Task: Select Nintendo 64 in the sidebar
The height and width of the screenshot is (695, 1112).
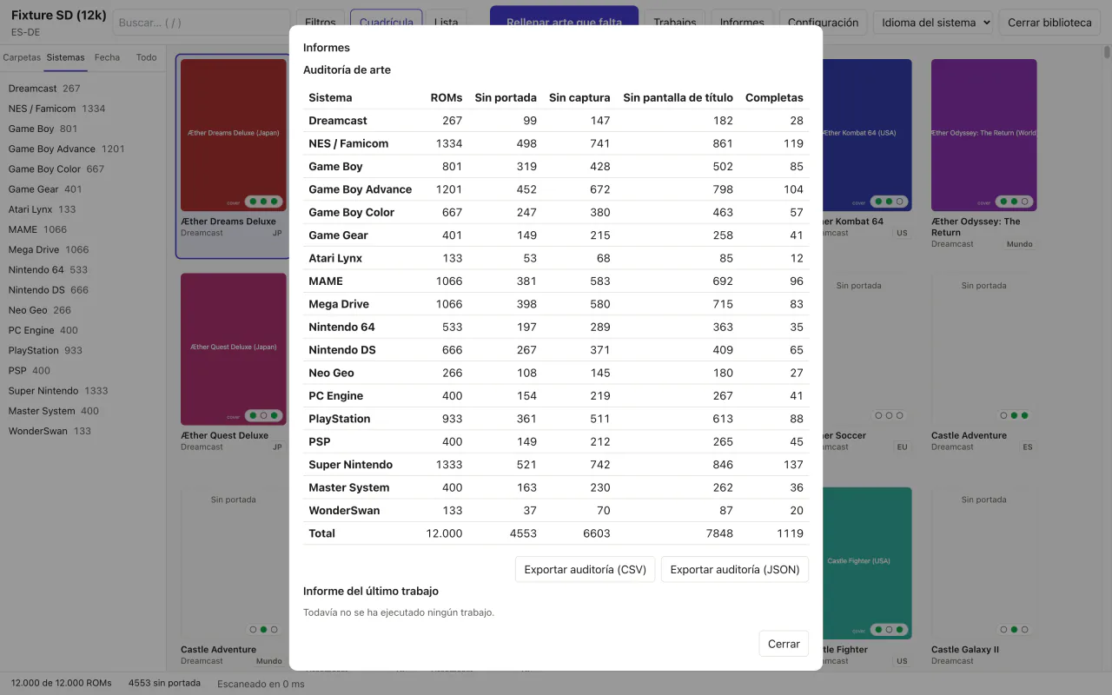Action: click(83, 269)
